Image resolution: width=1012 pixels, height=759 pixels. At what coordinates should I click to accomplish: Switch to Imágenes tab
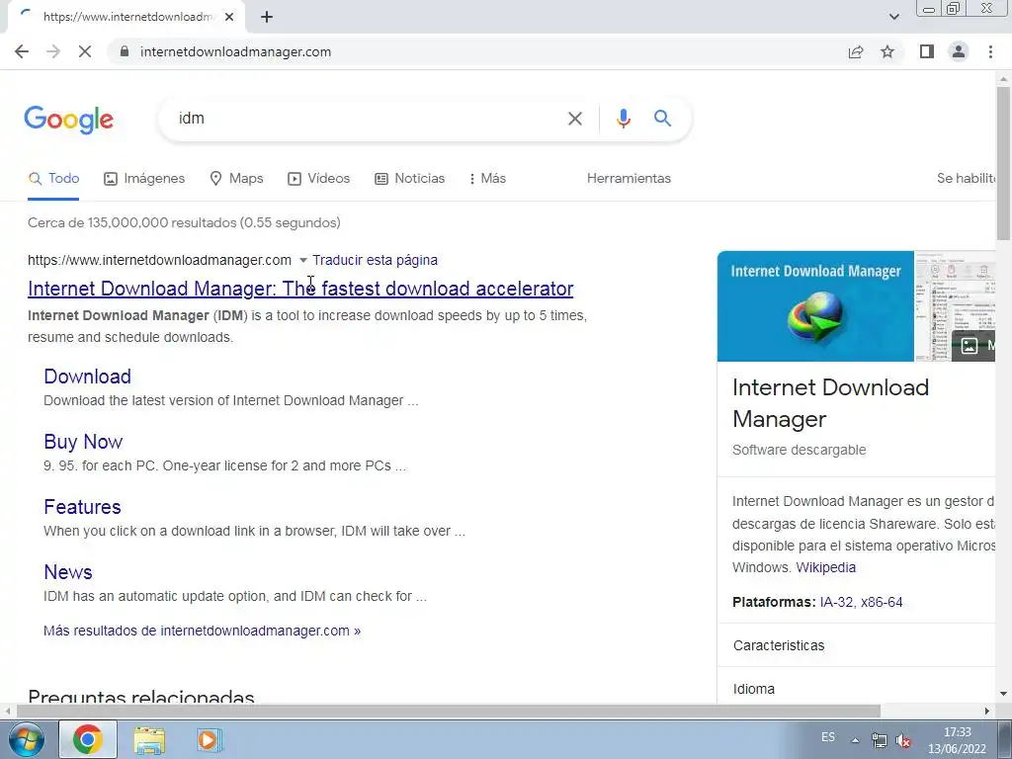click(x=144, y=179)
